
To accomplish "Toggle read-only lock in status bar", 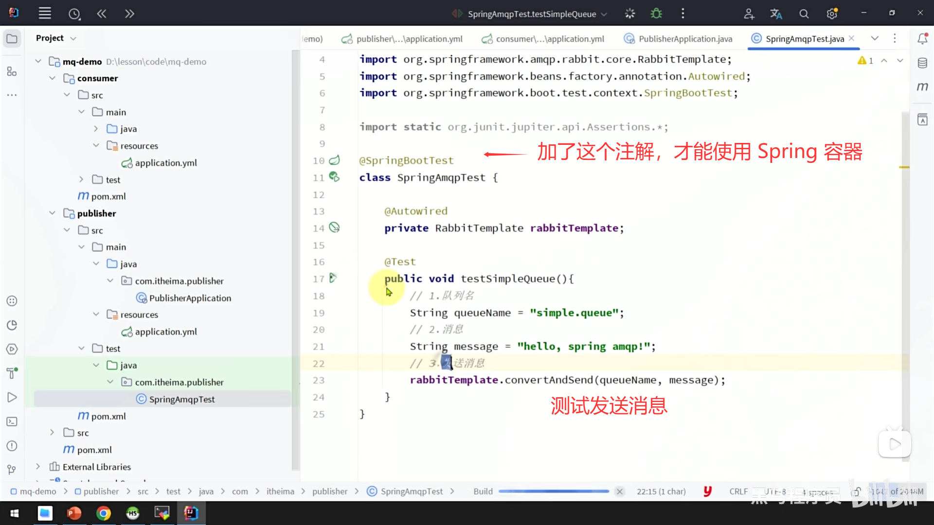I will tap(856, 491).
